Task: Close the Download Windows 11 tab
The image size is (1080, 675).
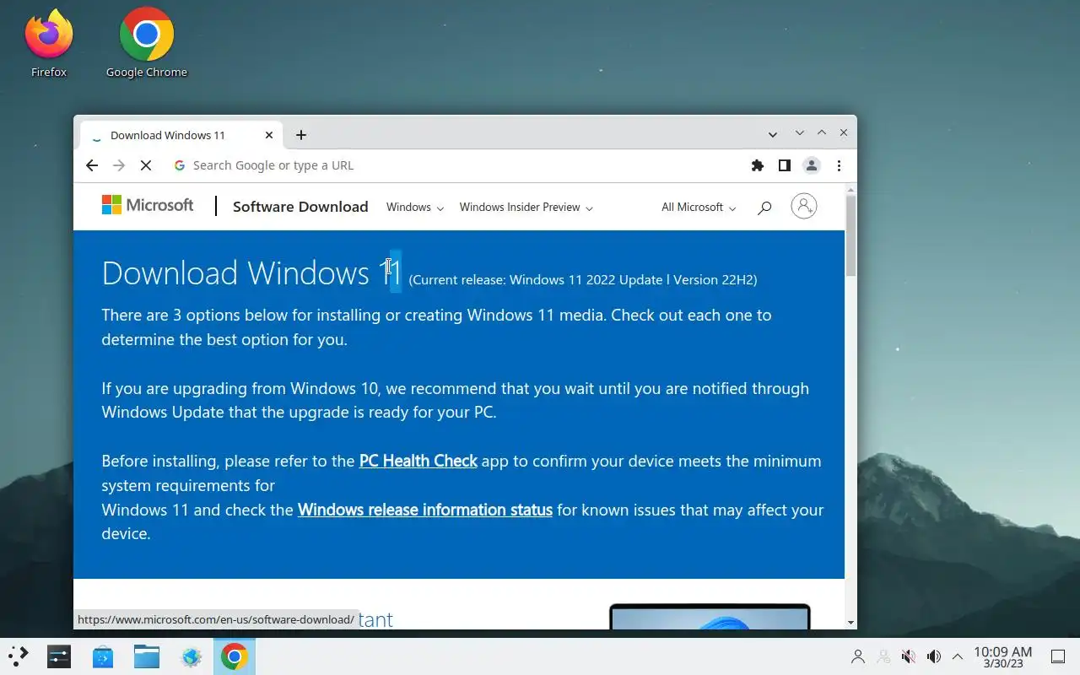Action: pos(269,135)
